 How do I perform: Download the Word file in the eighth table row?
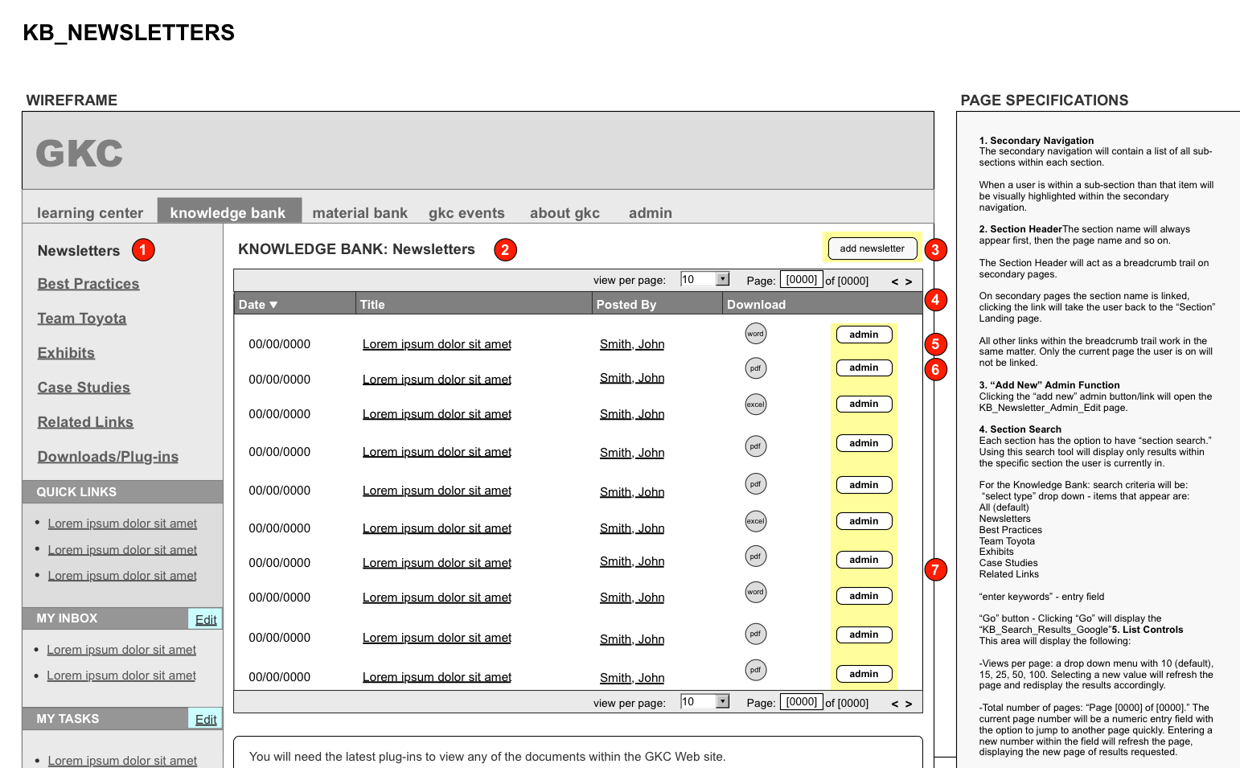tap(755, 592)
